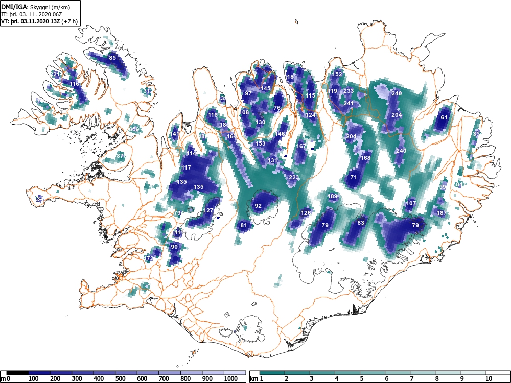Pick the map value 76
Viewport: 511px width, 383px height.
coord(277,108)
